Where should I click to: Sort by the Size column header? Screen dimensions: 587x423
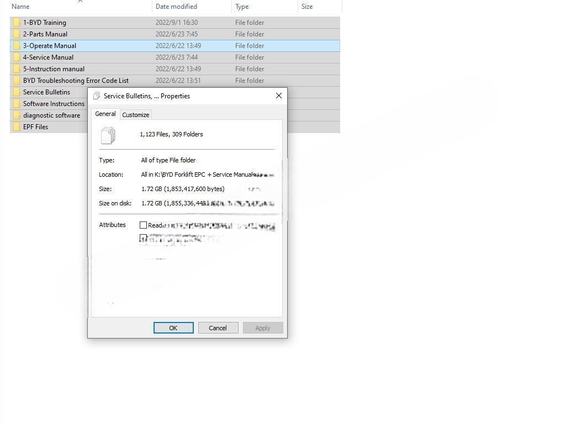[x=307, y=7]
